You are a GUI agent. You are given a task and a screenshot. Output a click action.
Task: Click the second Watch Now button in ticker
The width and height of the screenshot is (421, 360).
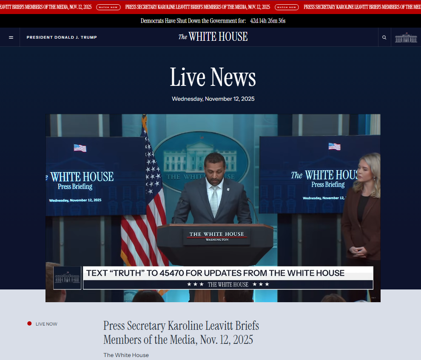coord(287,7)
